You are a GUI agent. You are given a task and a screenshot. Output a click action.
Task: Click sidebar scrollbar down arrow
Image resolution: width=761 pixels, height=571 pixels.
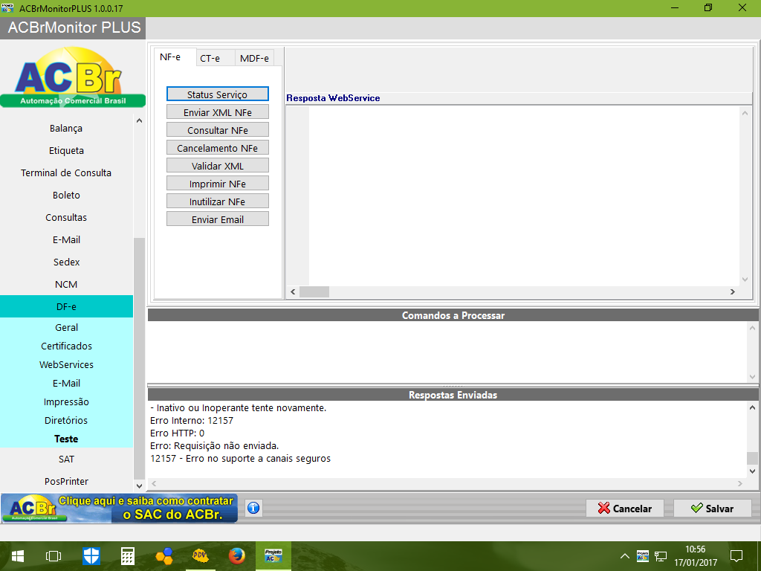[139, 485]
